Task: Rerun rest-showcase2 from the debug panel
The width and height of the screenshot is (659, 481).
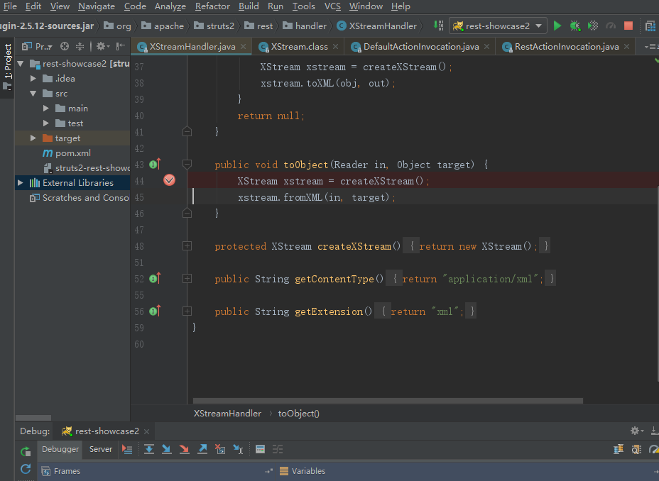Action: click(x=26, y=451)
